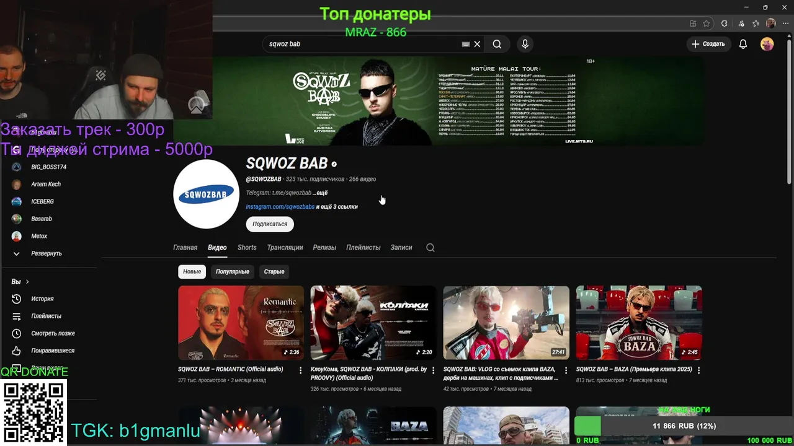Screen dimensions: 794x446
Task: Open BIG_BOSS174 subscription channel
Action: [48, 167]
